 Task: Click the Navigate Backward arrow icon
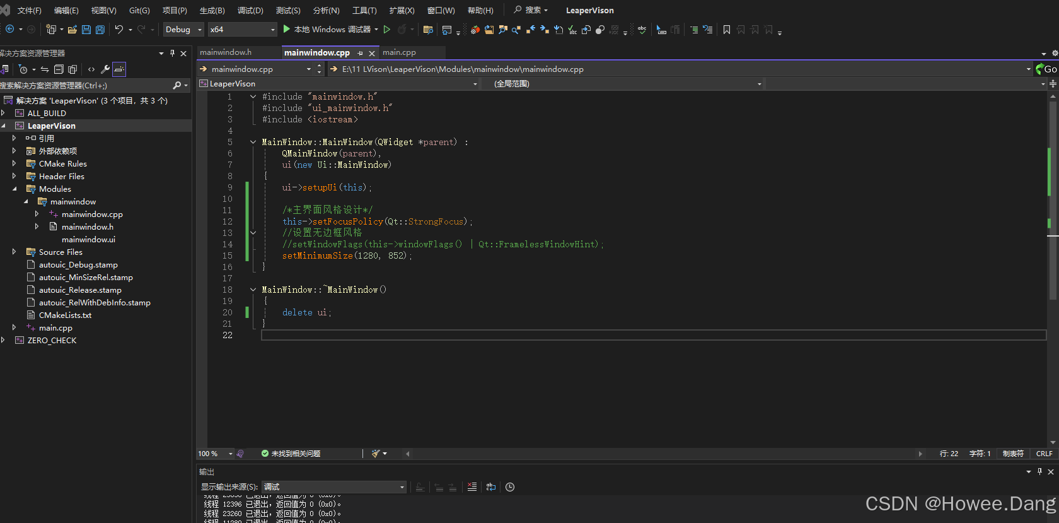point(9,30)
